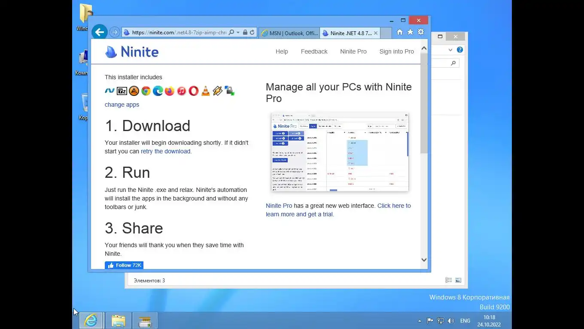
Task: Click Sign into Pro
Action: coord(397,51)
